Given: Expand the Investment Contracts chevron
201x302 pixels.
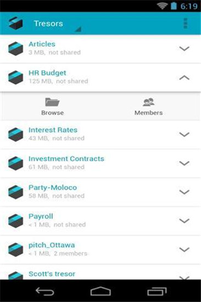Looking at the screenshot, I should [184, 163].
